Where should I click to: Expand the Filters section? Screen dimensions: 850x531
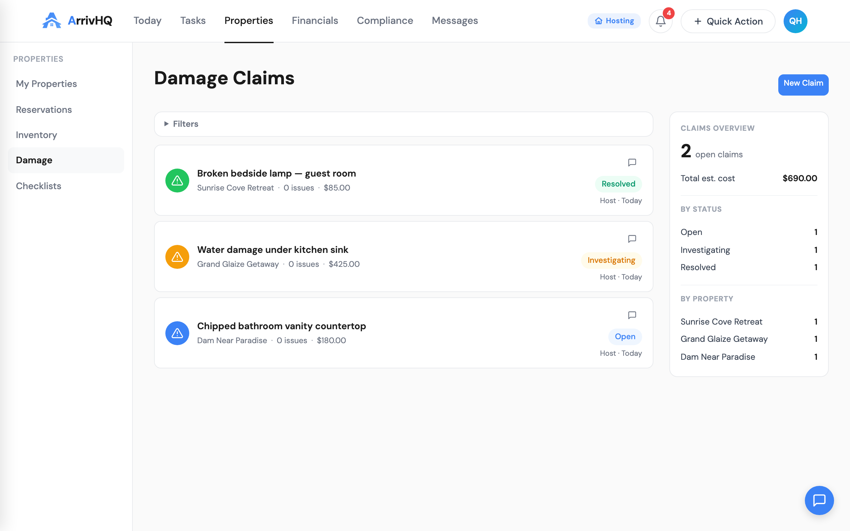403,124
